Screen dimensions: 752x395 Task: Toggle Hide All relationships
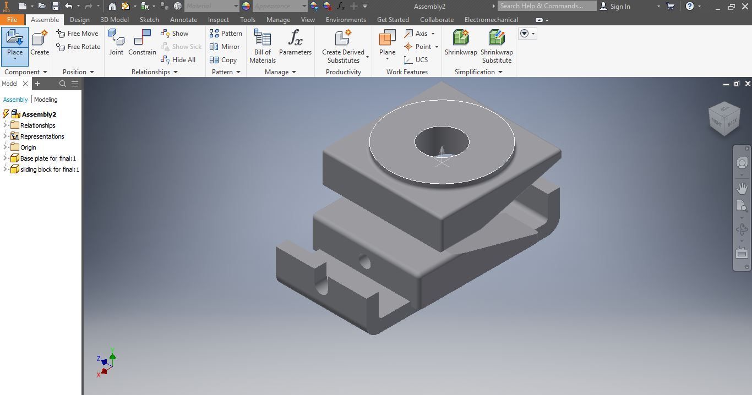(x=178, y=60)
